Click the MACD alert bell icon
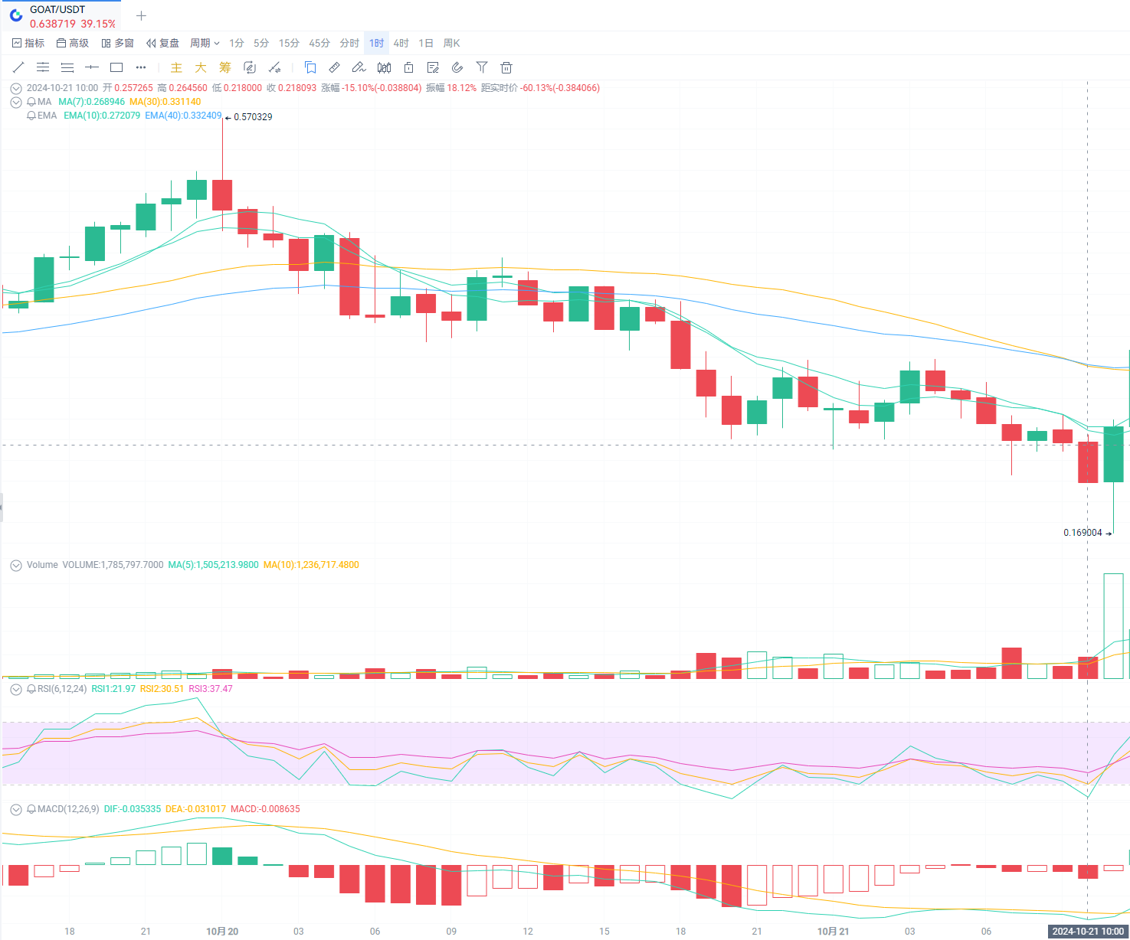1130x940 pixels. (31, 809)
